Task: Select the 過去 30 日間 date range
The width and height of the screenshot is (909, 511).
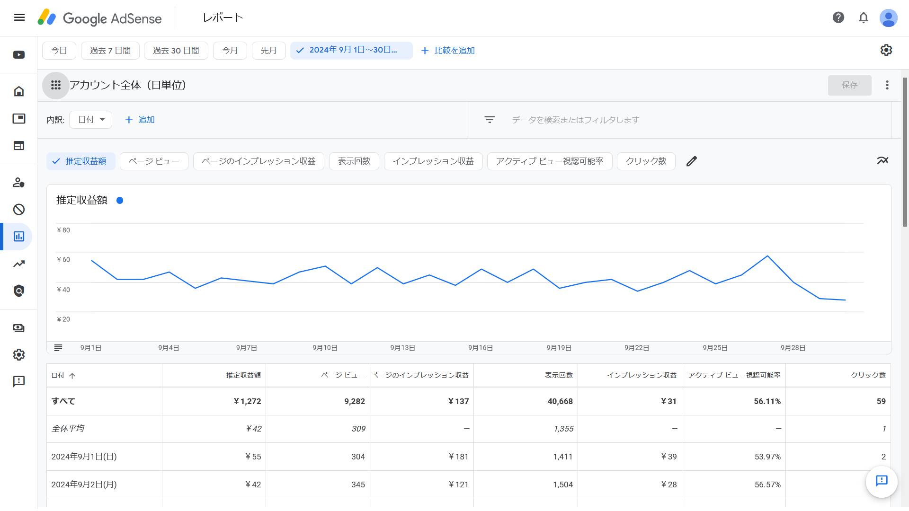Action: pos(176,51)
